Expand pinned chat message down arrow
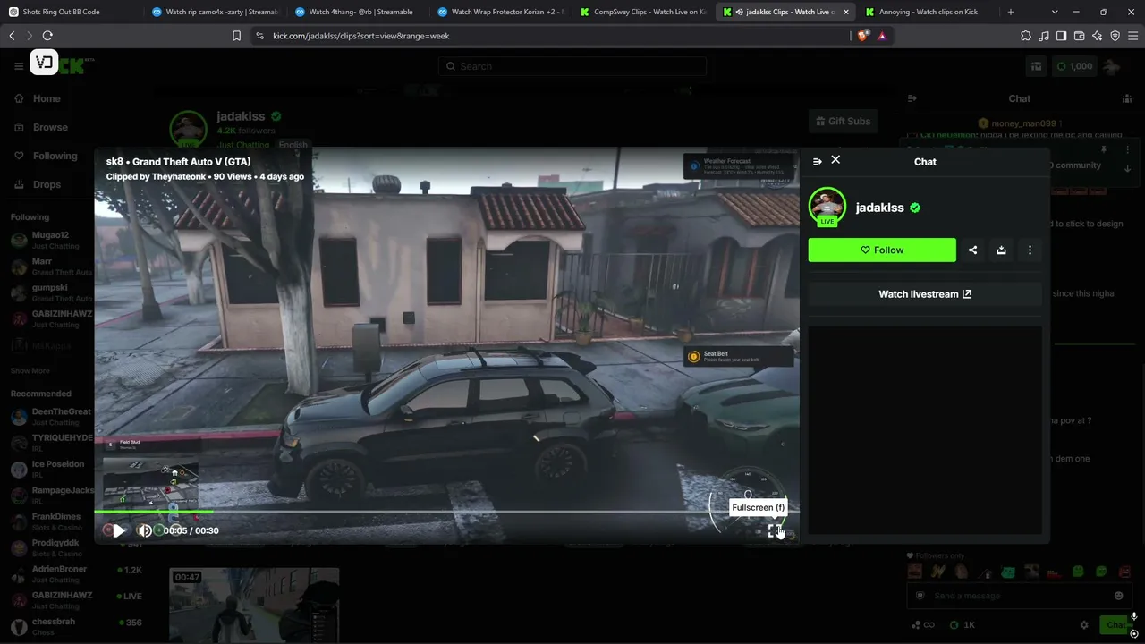The width and height of the screenshot is (1145, 644). (x=1127, y=168)
